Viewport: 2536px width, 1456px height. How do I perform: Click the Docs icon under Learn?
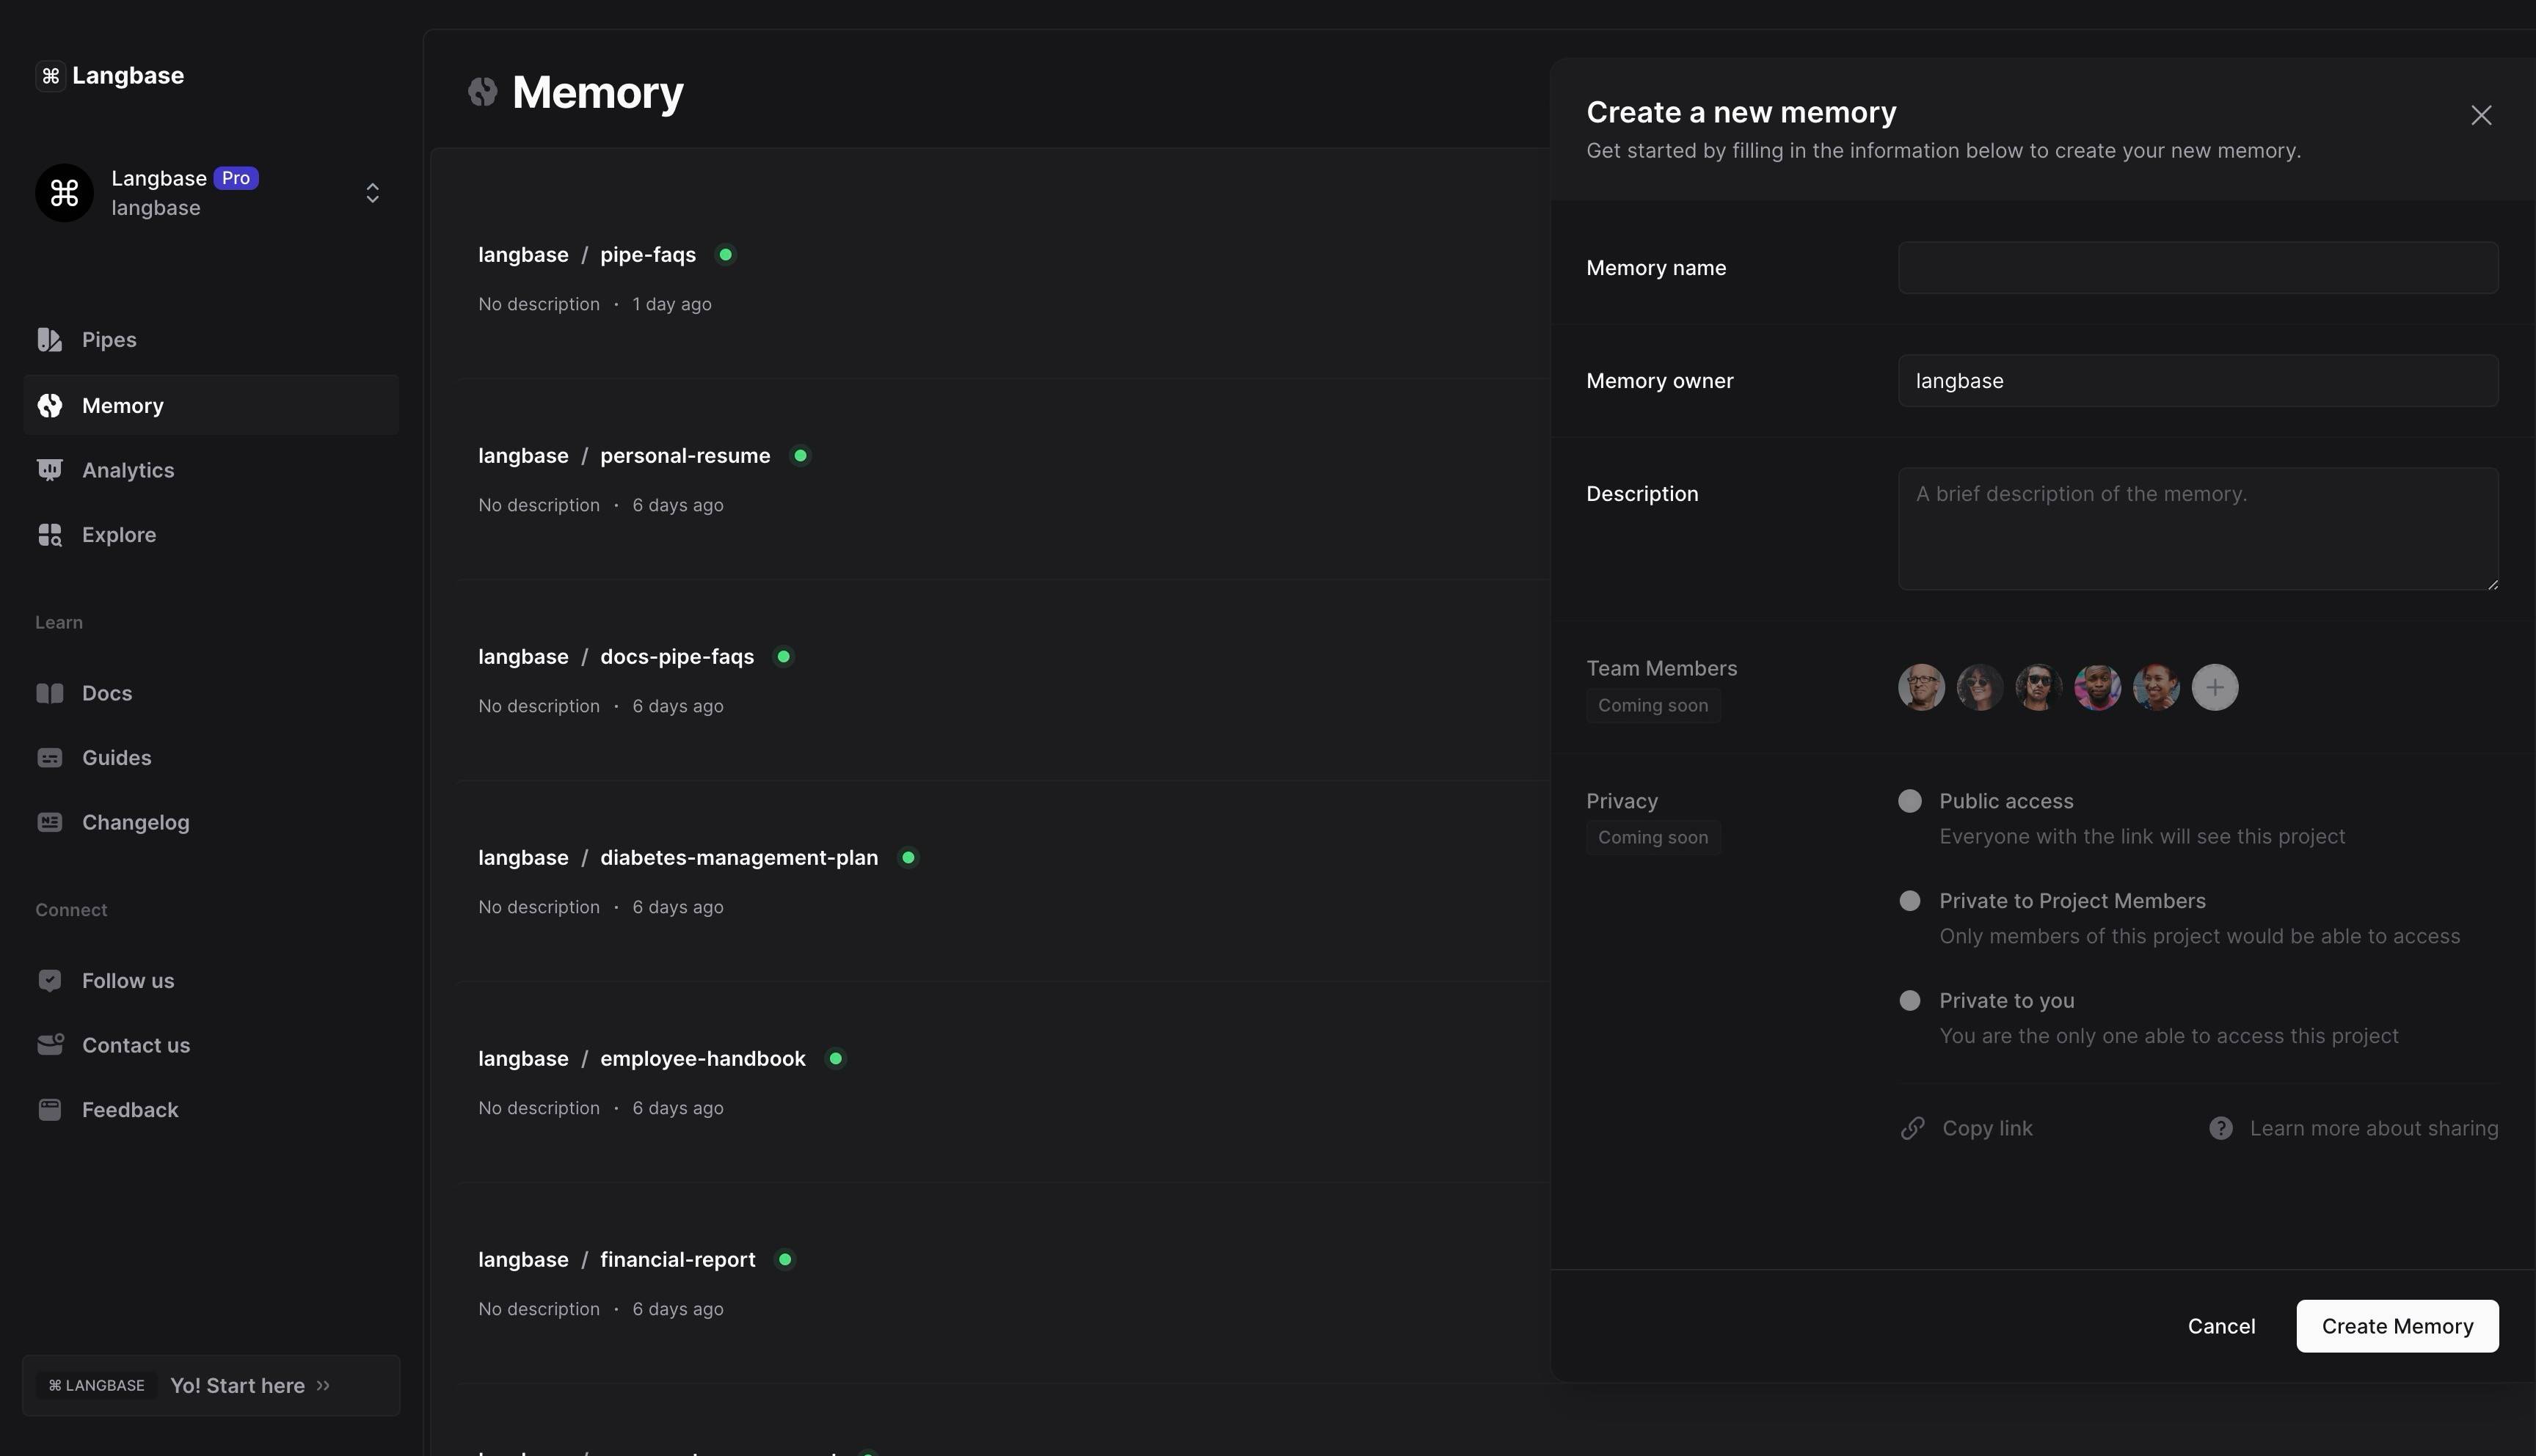(x=50, y=692)
